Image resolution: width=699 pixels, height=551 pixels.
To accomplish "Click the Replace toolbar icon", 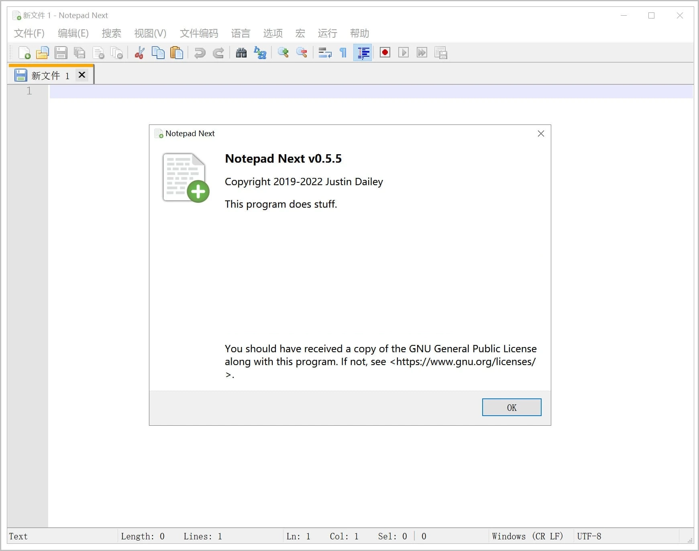I will 260,53.
